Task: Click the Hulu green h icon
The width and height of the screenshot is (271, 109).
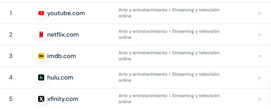Action: [x=41, y=77]
